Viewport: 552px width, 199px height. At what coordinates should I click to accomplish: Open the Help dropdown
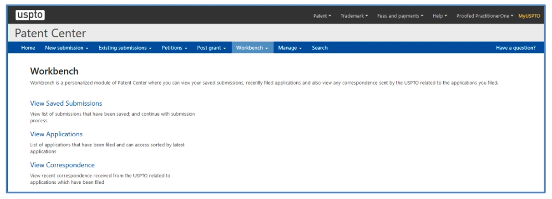coord(440,16)
